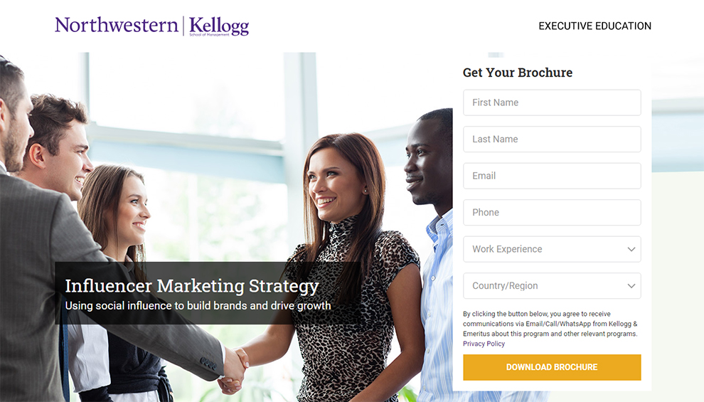The width and height of the screenshot is (704, 402).
Task: Open the Privacy Policy link
Action: pyautogui.click(x=484, y=344)
